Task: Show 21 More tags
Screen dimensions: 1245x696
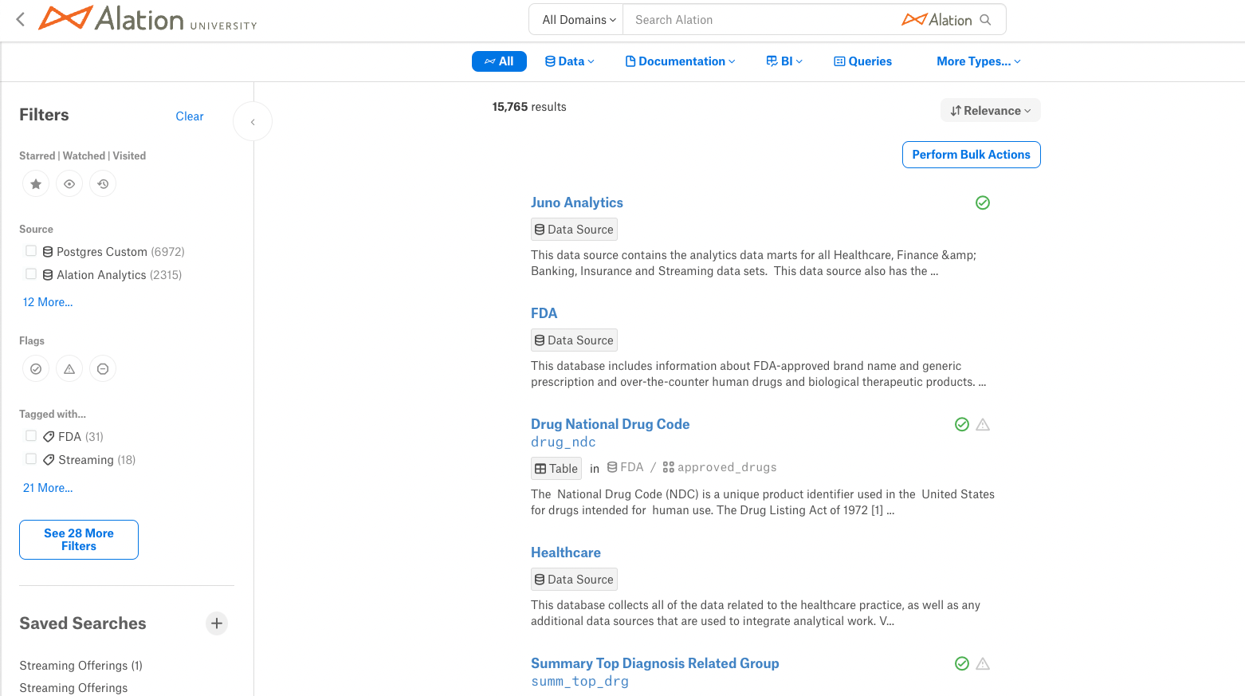Action: click(48, 488)
